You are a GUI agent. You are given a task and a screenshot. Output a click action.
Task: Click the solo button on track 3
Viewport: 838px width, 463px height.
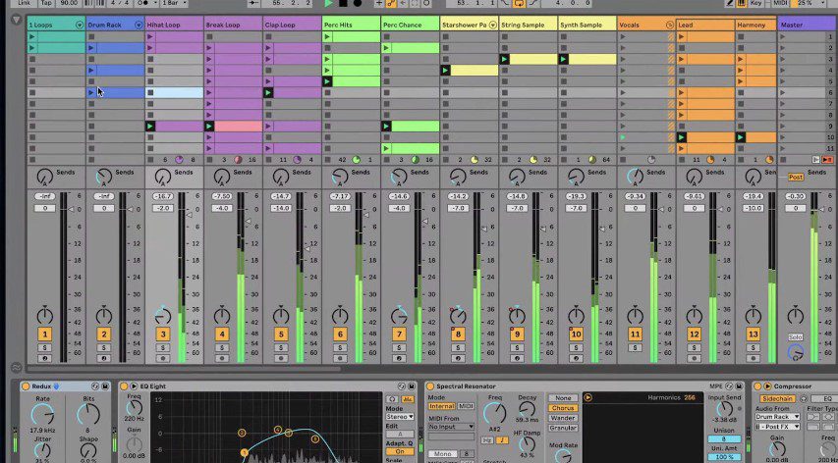pyautogui.click(x=163, y=348)
